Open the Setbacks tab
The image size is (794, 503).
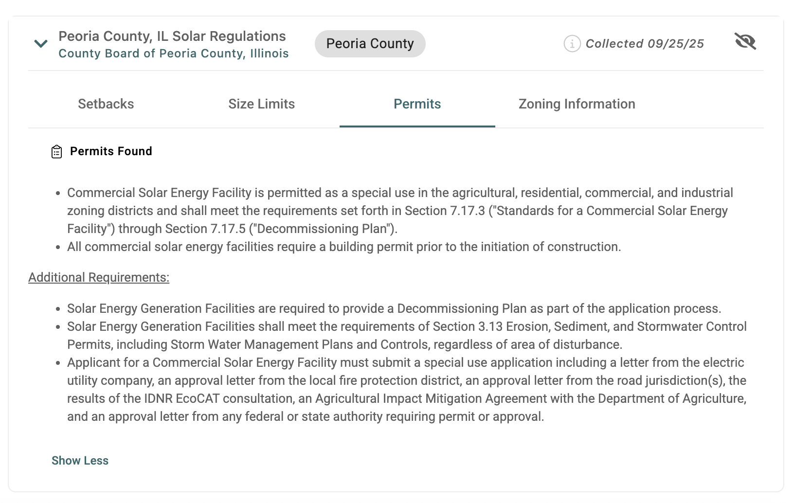106,104
